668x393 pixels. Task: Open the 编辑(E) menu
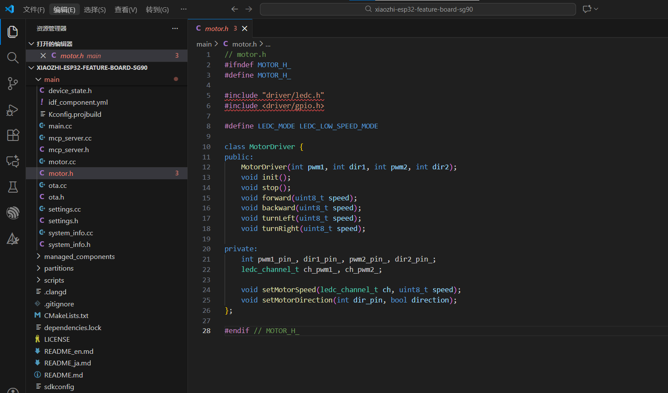64,9
